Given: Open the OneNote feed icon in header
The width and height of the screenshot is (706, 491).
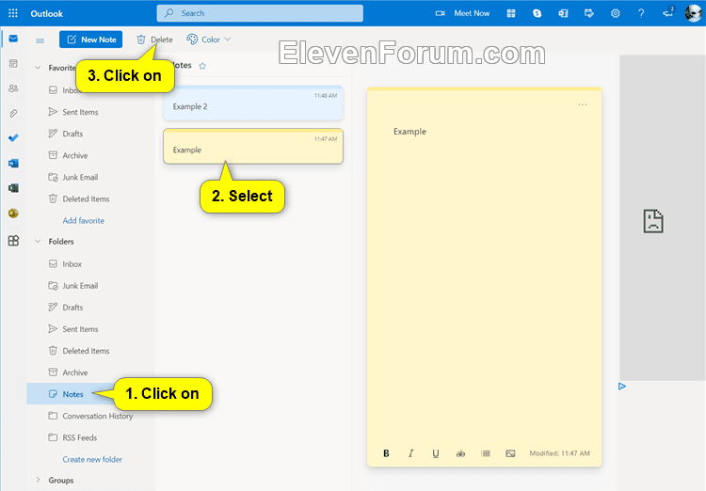Looking at the screenshot, I should click(563, 13).
